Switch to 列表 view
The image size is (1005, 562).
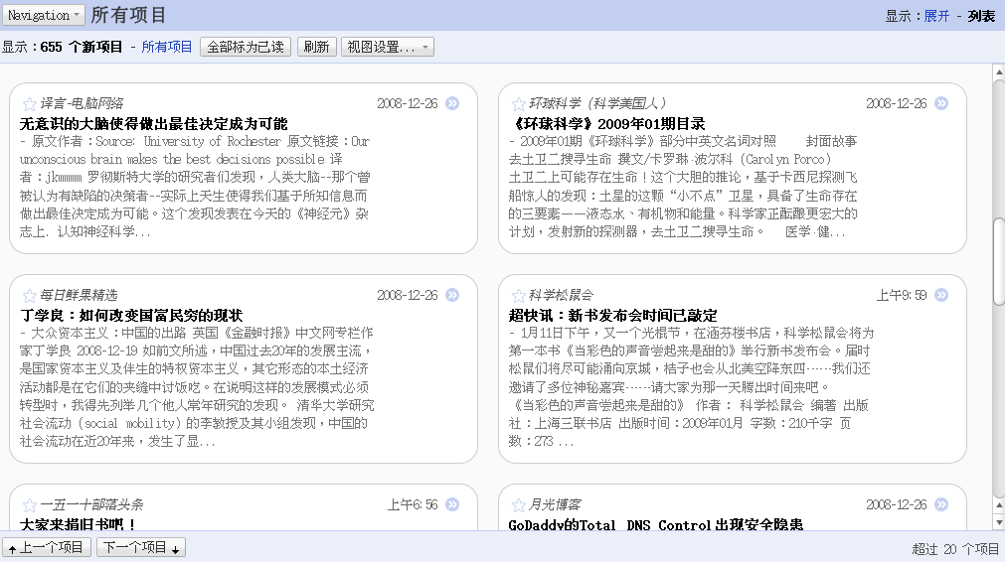pyautogui.click(x=981, y=16)
